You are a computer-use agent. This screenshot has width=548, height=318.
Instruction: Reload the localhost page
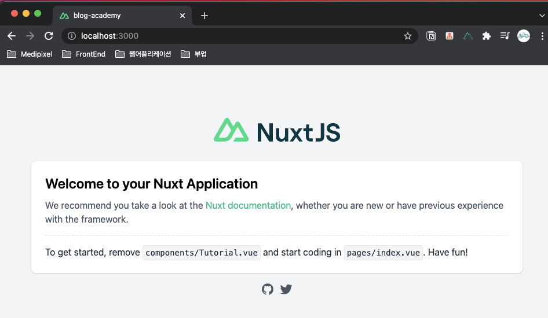tap(49, 36)
